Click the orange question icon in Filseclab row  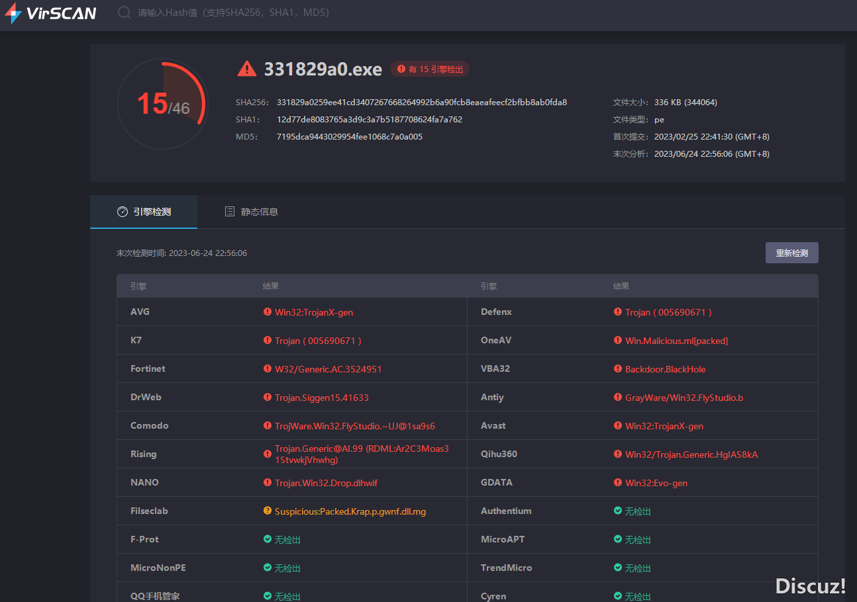pos(268,511)
